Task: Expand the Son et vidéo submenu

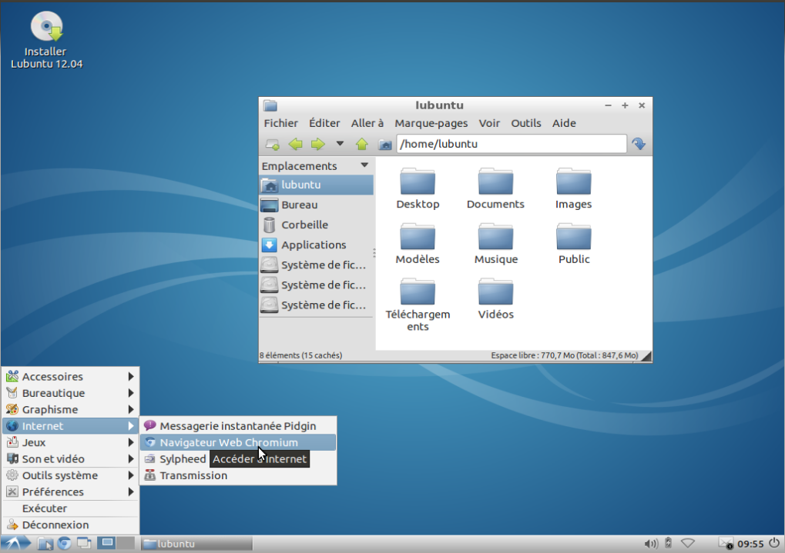Action: 71,459
